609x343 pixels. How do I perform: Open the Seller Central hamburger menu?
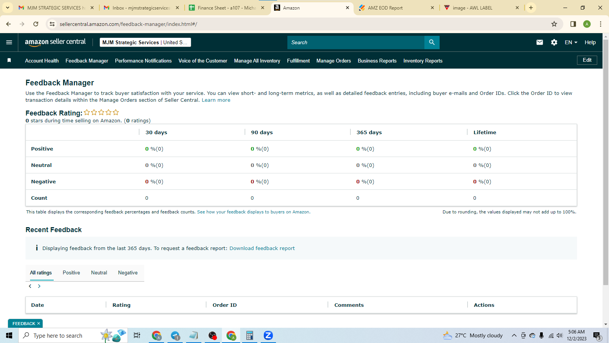tap(9, 42)
